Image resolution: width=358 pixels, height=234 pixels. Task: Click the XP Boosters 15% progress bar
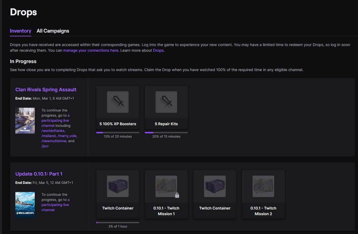click(x=118, y=132)
